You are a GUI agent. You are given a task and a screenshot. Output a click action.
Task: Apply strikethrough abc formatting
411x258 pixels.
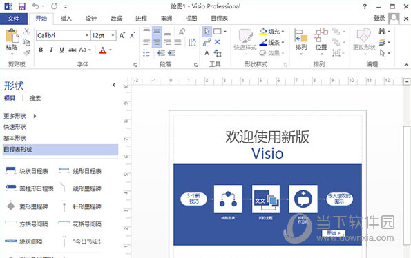pyautogui.click(x=72, y=50)
